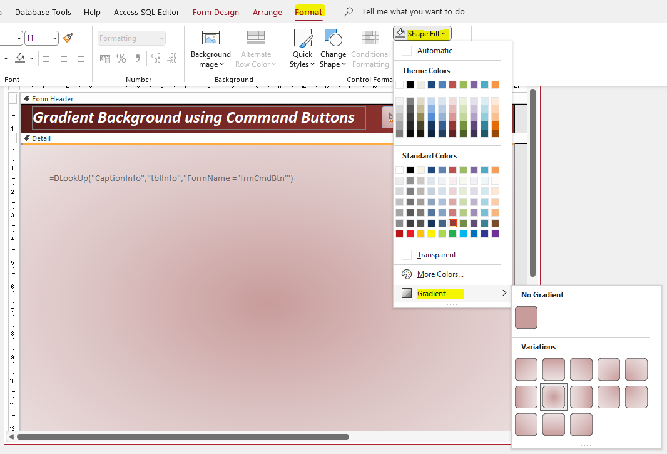
Task: Apply comma number style
Action: [x=138, y=58]
